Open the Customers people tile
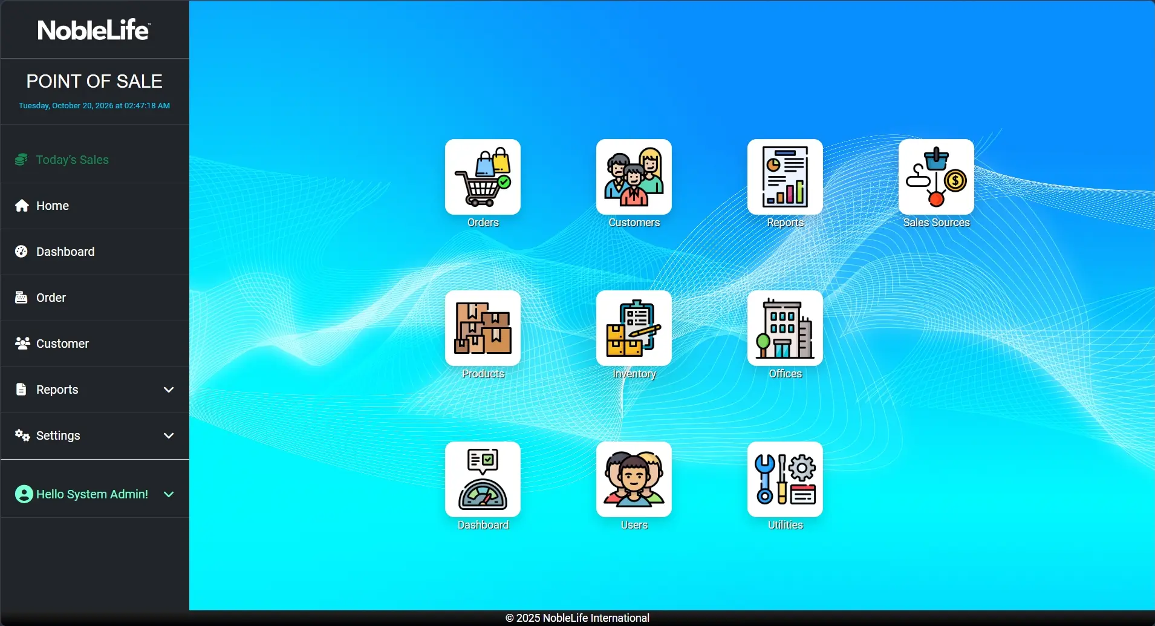 [634, 177]
